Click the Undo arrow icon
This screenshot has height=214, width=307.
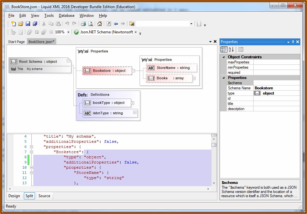coord(67,24)
